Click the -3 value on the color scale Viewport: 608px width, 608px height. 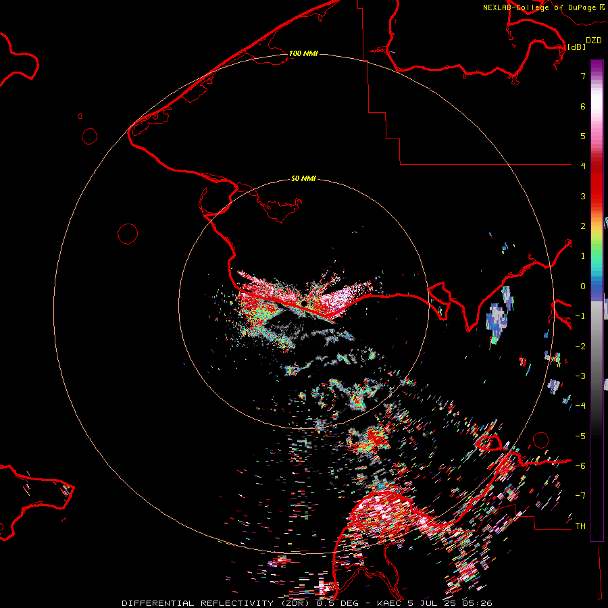pyautogui.click(x=580, y=376)
